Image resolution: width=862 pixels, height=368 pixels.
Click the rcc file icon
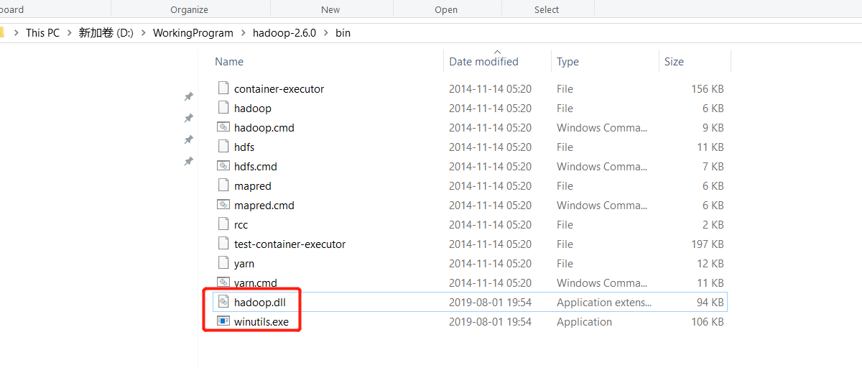click(223, 224)
